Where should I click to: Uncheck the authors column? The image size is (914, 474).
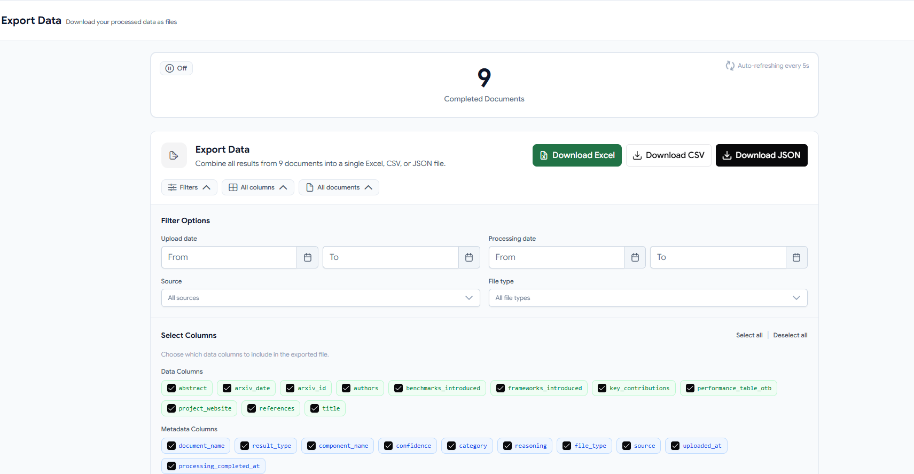[346, 388]
